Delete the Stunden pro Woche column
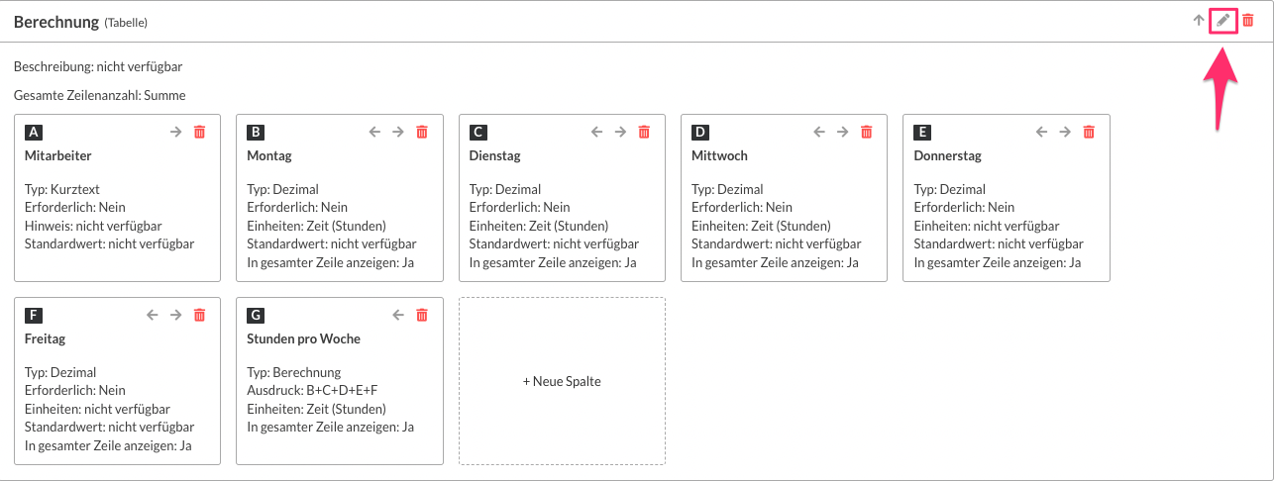 coord(422,315)
